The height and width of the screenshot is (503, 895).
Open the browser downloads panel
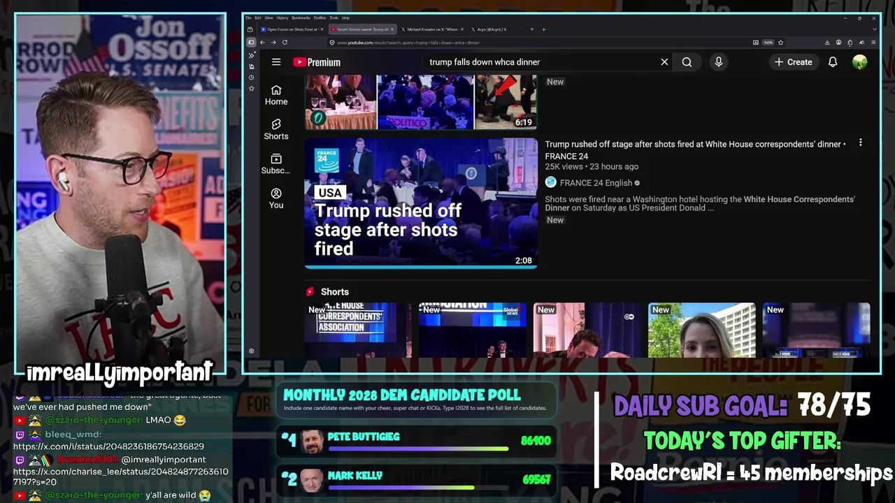(827, 43)
